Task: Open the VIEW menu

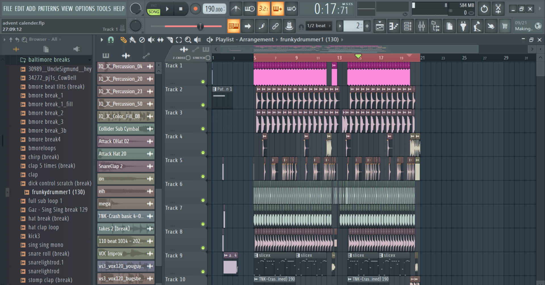Action: coord(67,9)
